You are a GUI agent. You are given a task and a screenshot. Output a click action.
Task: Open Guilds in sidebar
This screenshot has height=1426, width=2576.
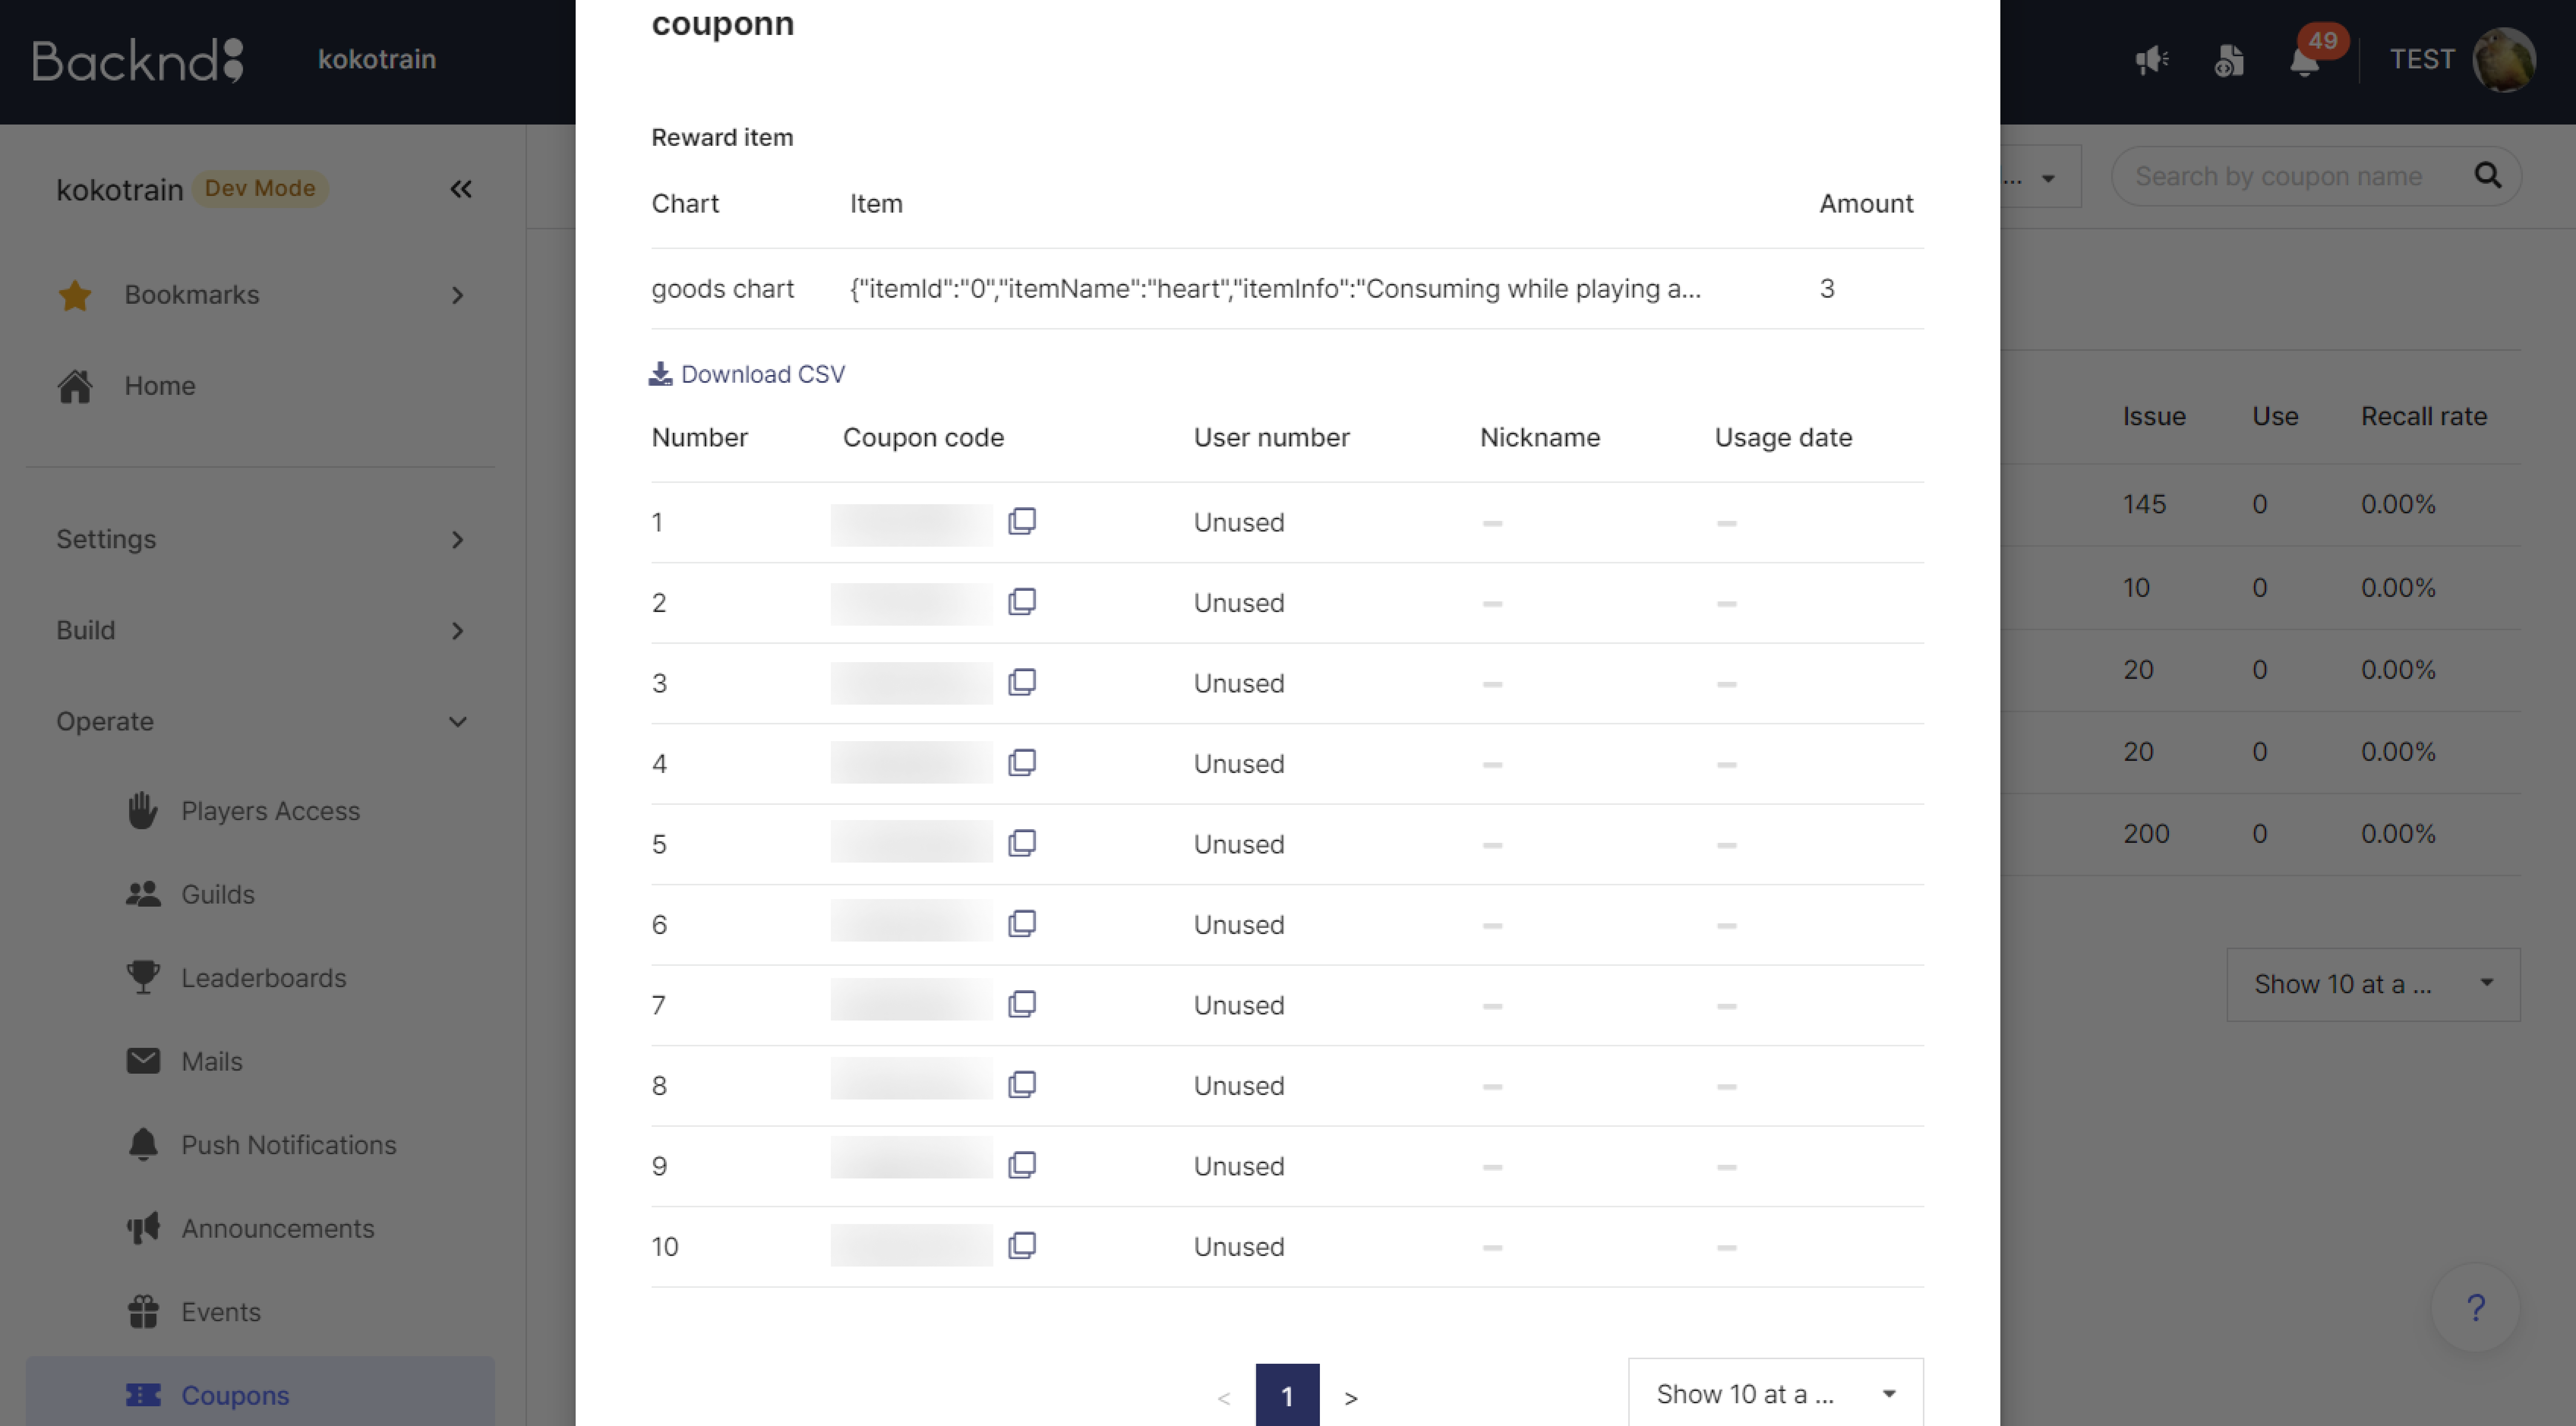218,894
